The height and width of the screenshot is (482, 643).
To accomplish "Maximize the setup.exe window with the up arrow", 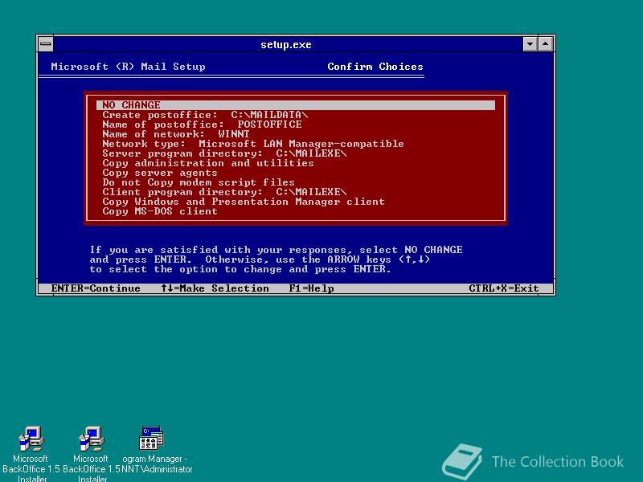I will [x=546, y=44].
